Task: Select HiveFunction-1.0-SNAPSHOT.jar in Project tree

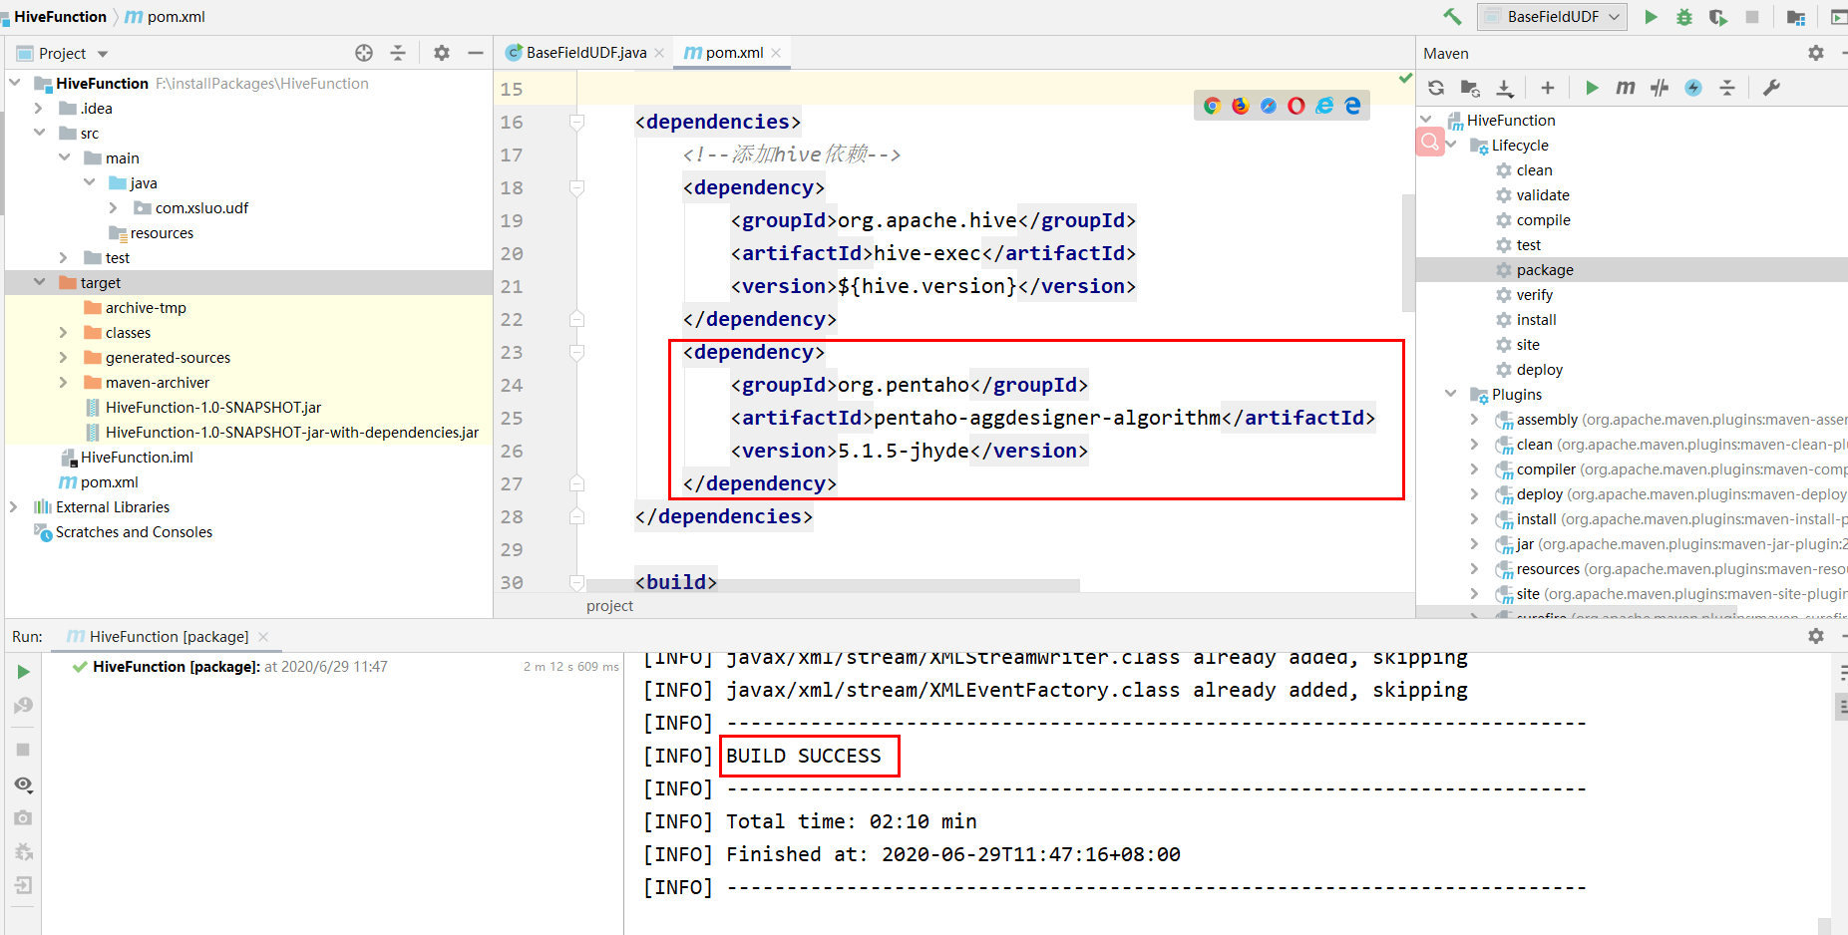Action: click(x=213, y=407)
